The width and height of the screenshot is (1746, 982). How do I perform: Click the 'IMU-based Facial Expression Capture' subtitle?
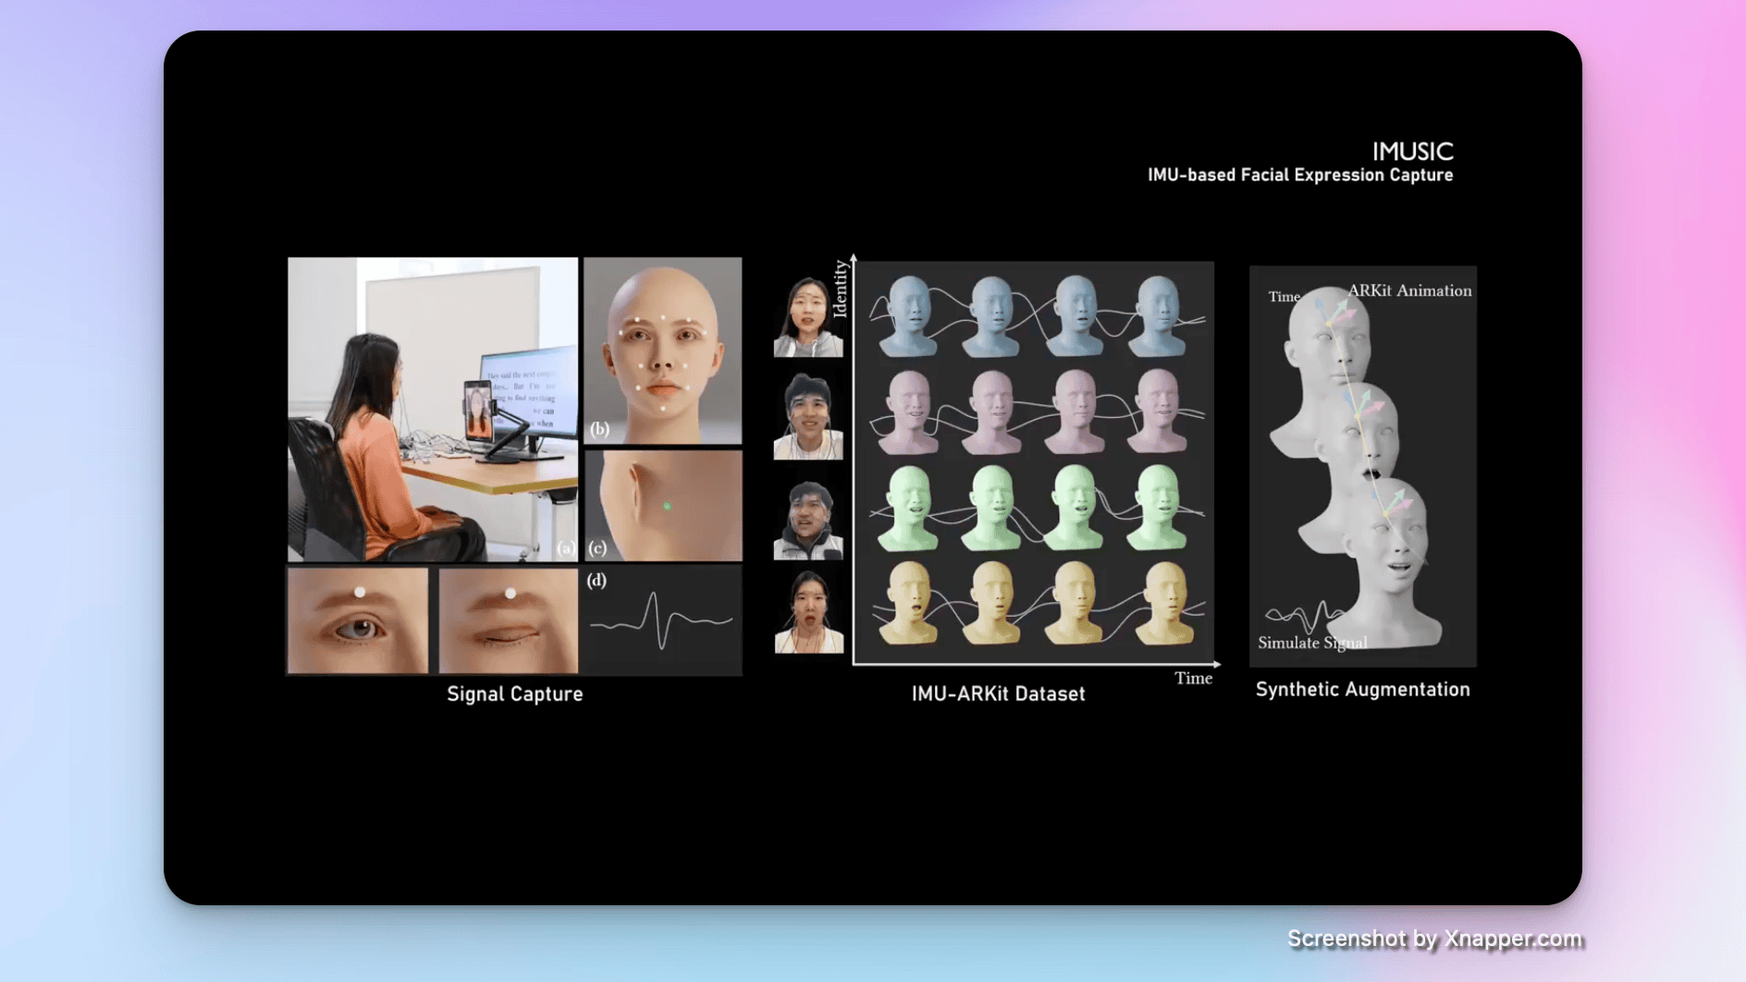pos(1299,176)
